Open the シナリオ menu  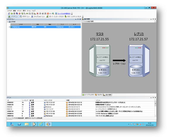coord(10,11)
